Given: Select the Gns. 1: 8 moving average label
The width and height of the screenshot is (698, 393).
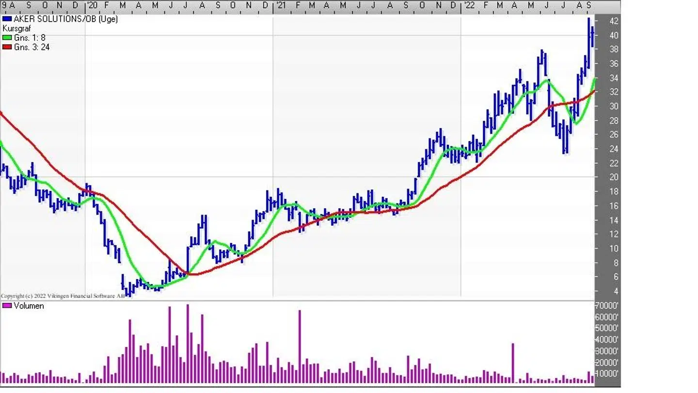Looking at the screenshot, I should pos(30,38).
